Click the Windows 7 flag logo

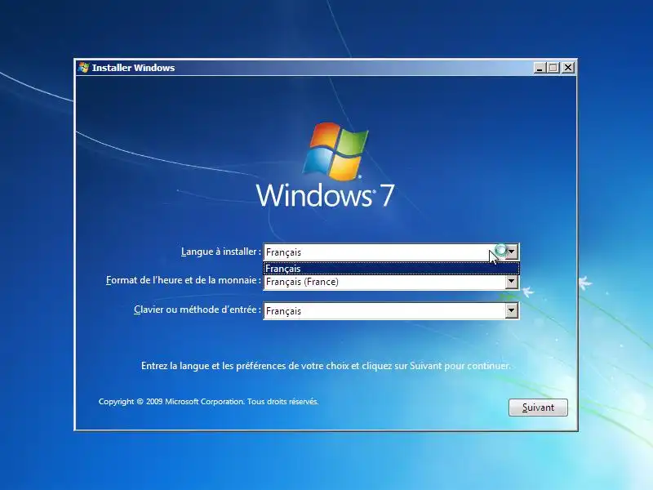coord(335,151)
